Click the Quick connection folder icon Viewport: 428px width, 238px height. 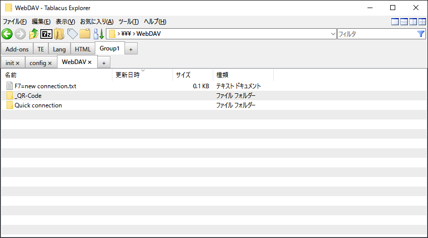pyautogui.click(x=10, y=105)
